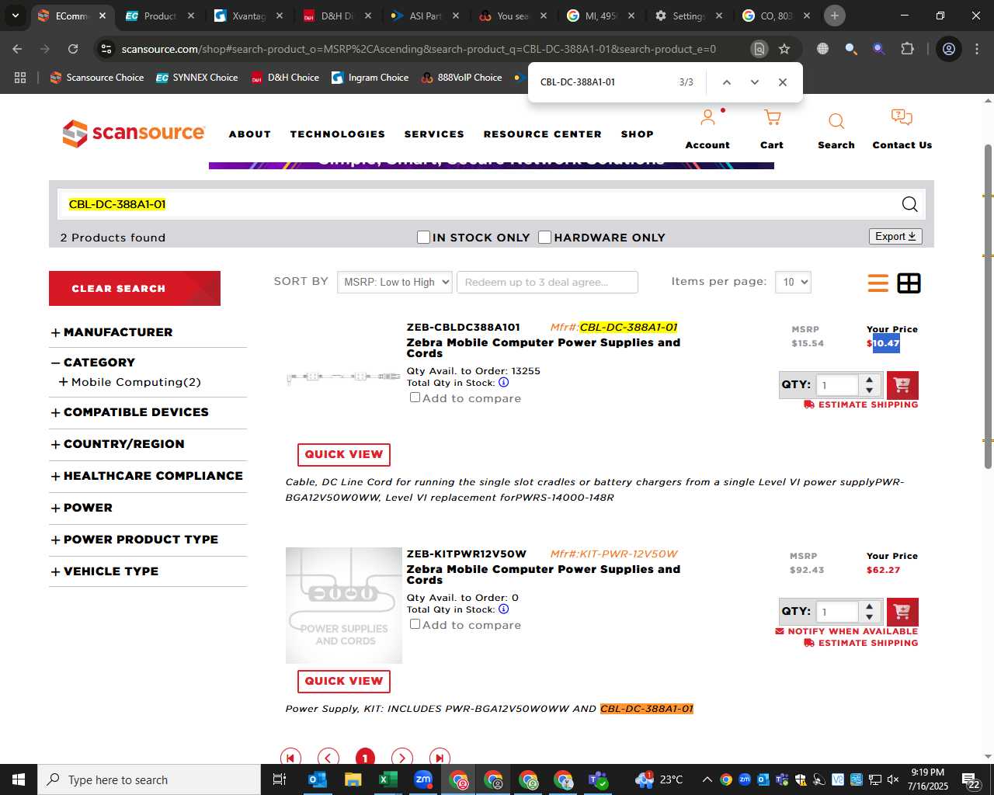Enable In Stock Only filter
The width and height of the screenshot is (994, 795).
pos(423,237)
